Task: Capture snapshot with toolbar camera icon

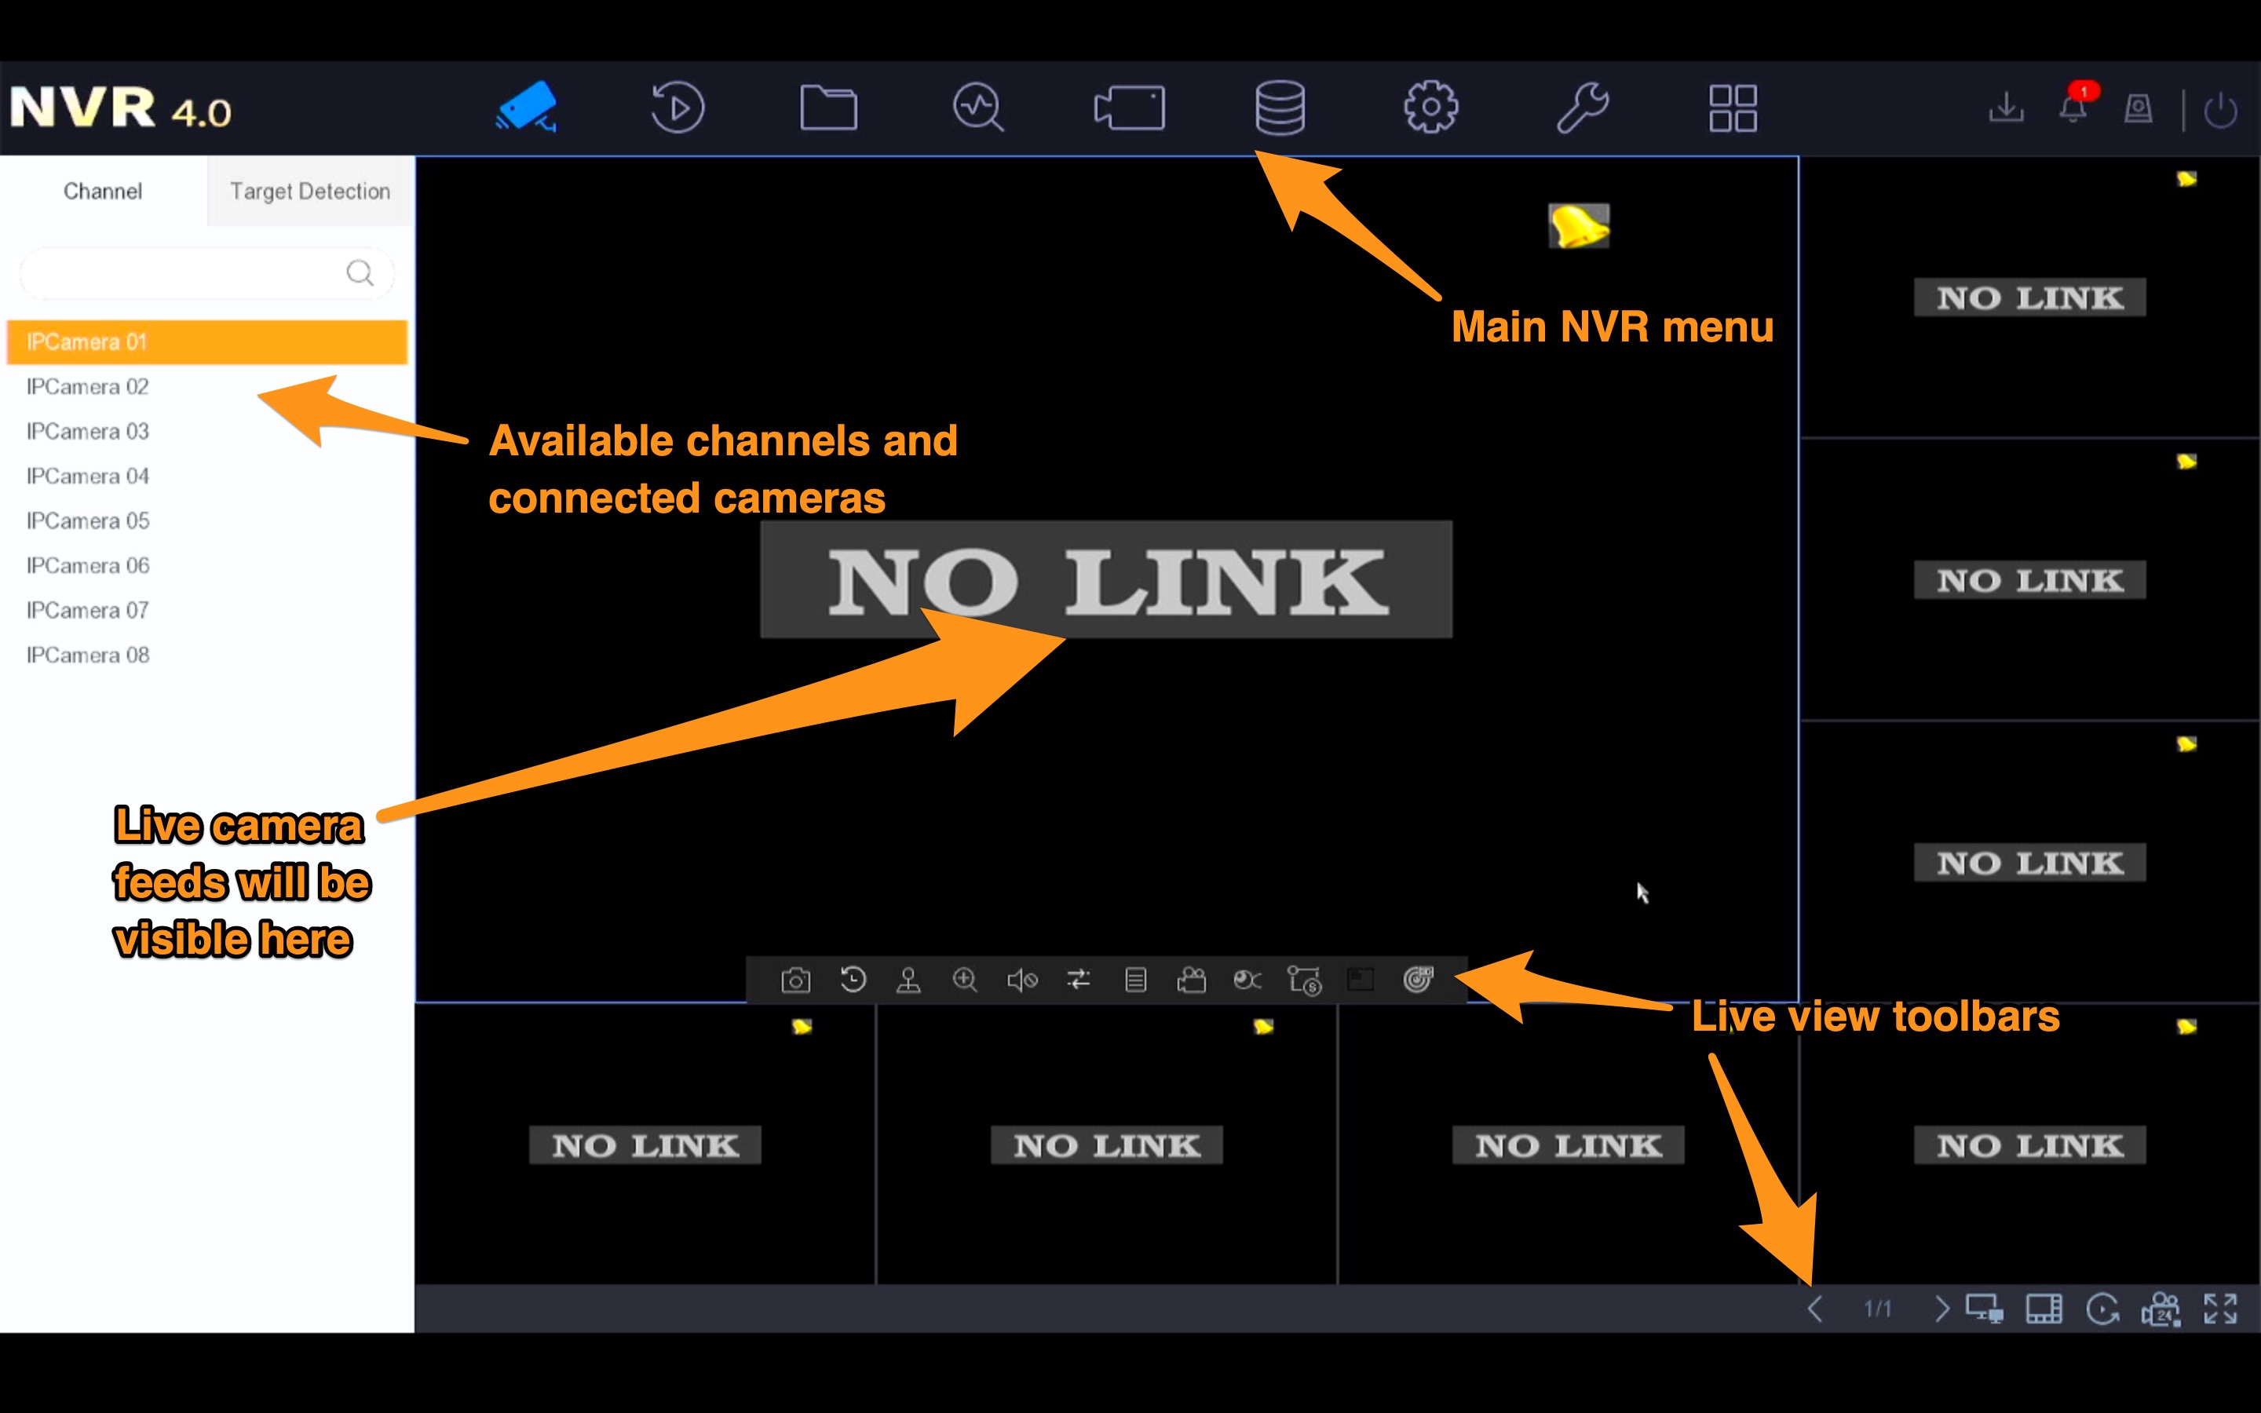Action: point(796,980)
